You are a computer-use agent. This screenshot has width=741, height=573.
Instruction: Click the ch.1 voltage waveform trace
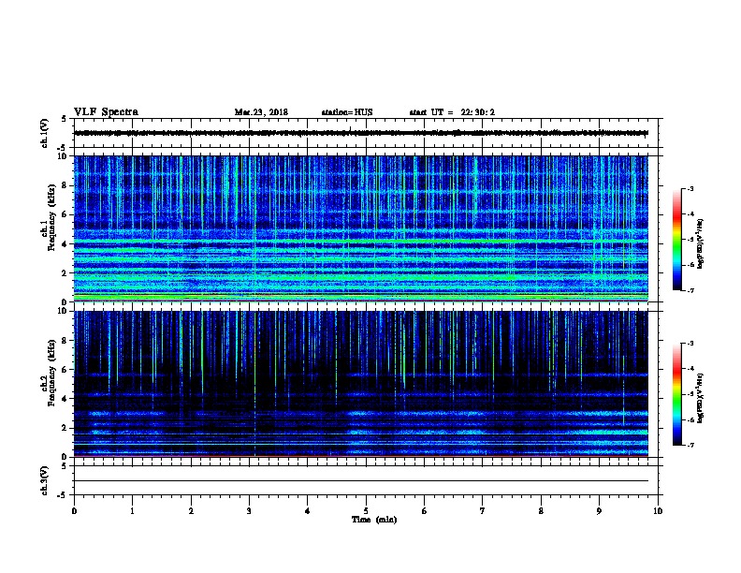click(x=361, y=133)
